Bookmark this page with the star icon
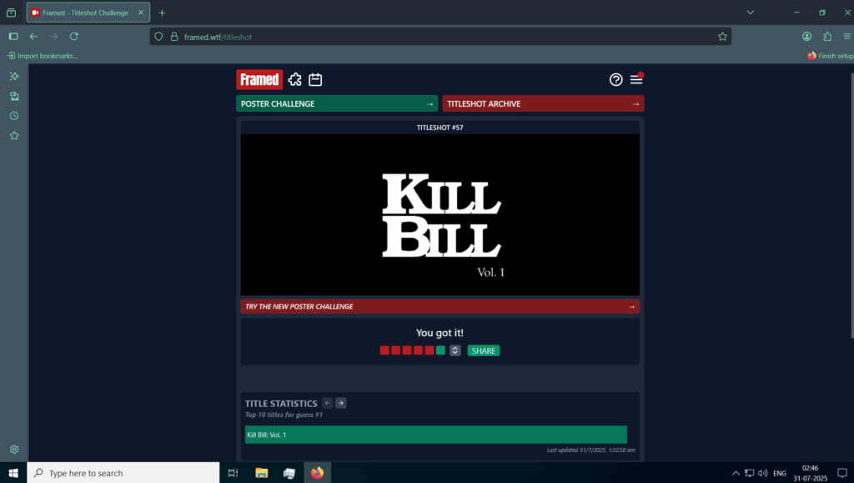 tap(722, 37)
